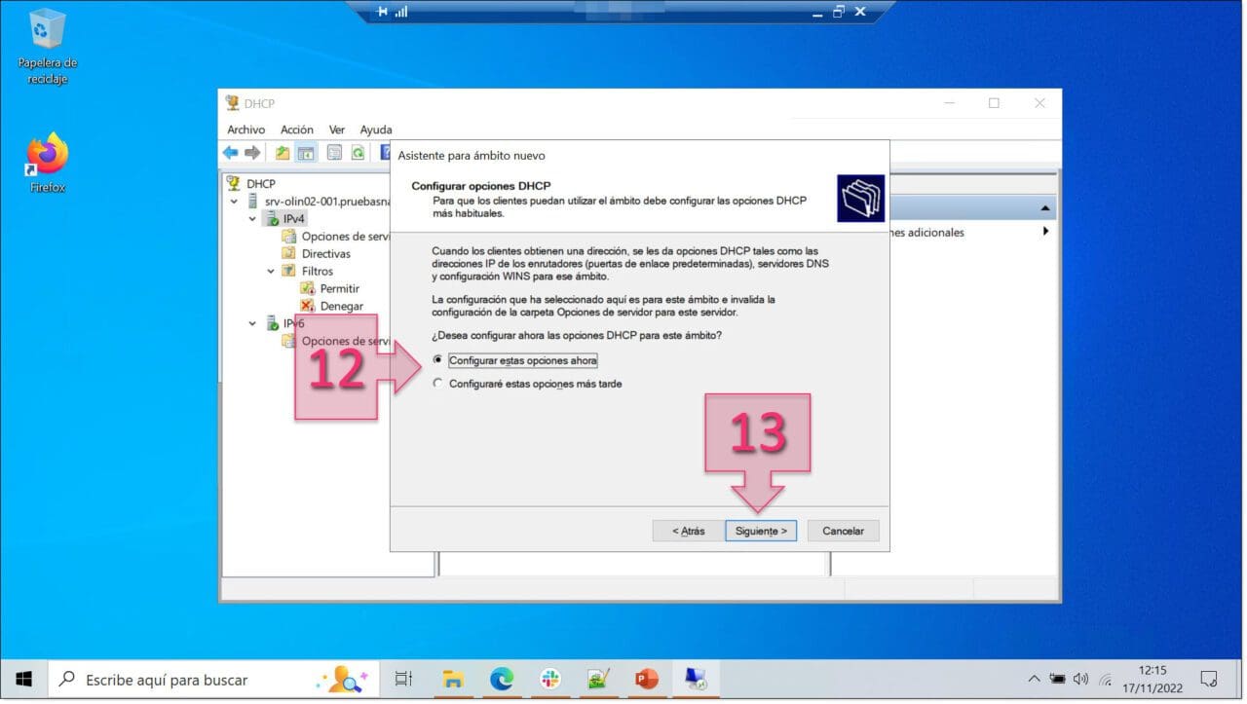The height and width of the screenshot is (704, 1247).
Task: Open the notification center icon
Action: click(x=1209, y=679)
